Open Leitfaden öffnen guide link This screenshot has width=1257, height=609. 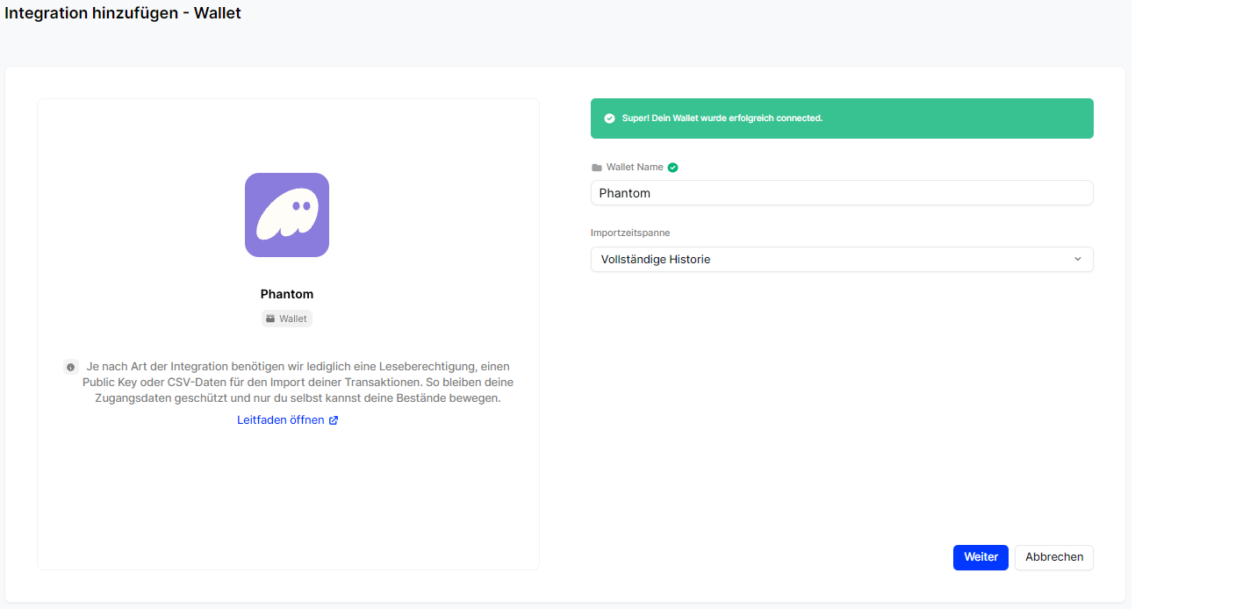281,419
